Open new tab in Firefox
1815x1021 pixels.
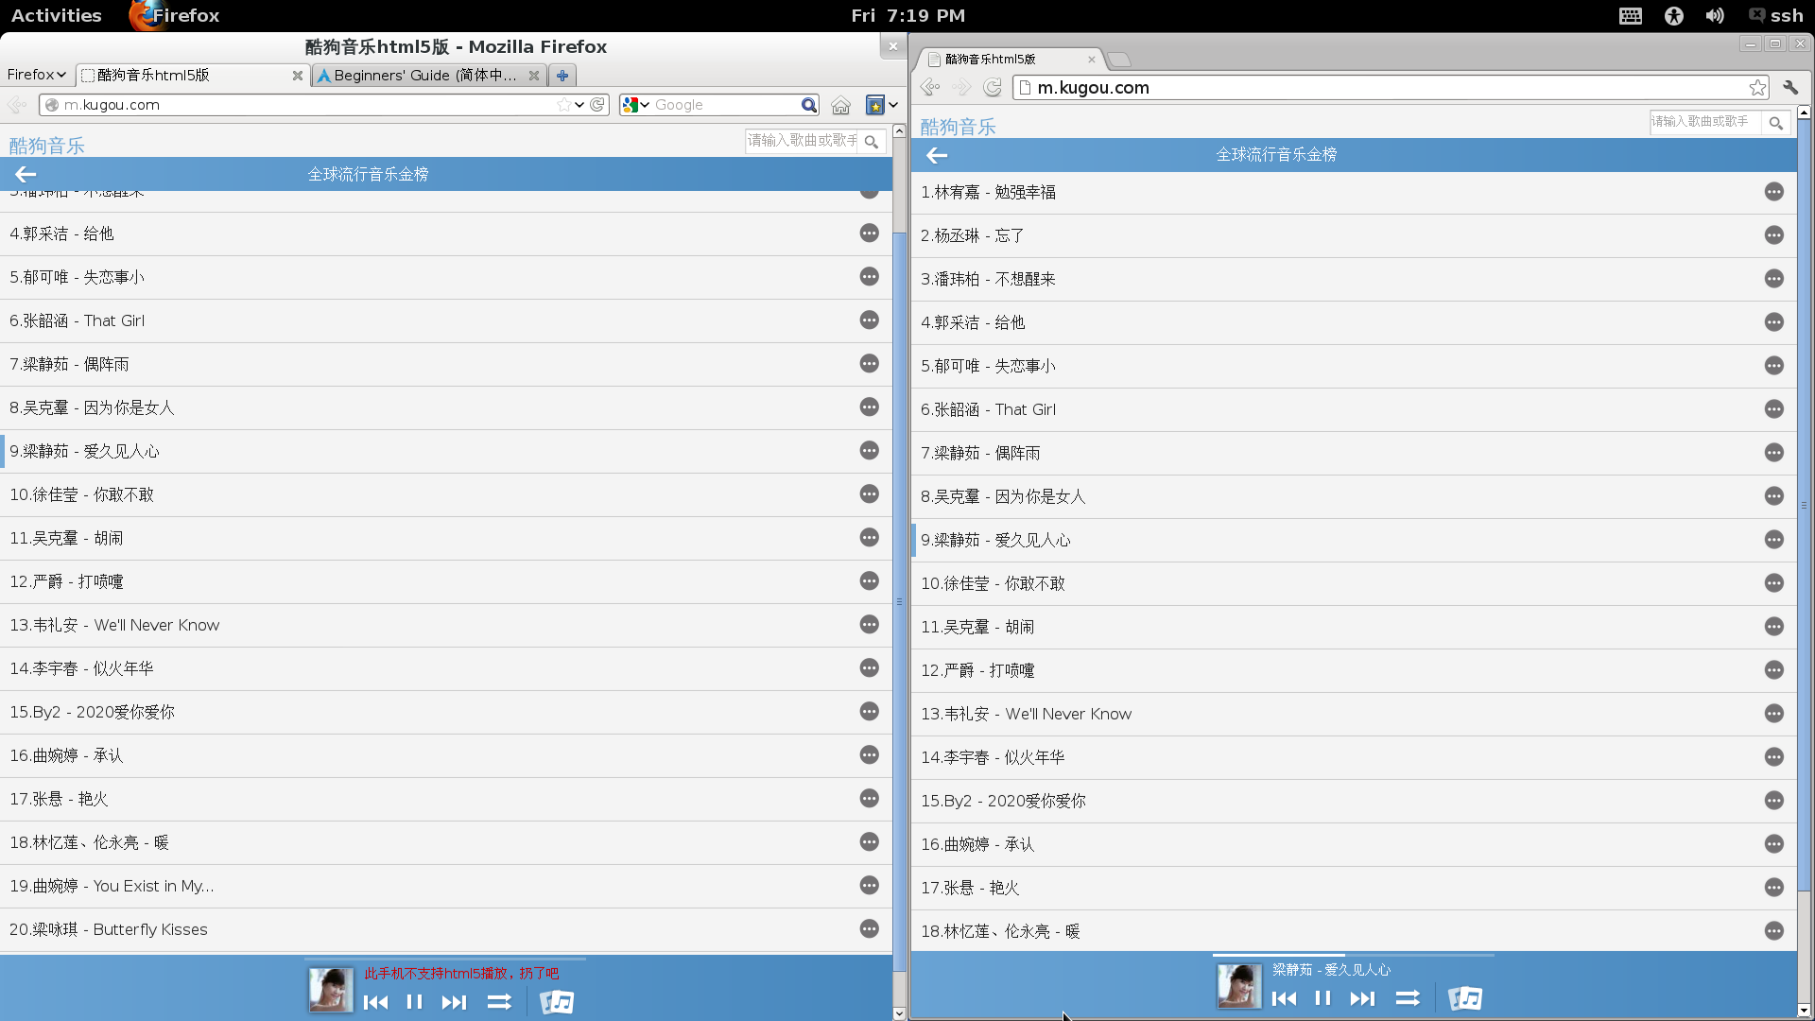coord(562,76)
